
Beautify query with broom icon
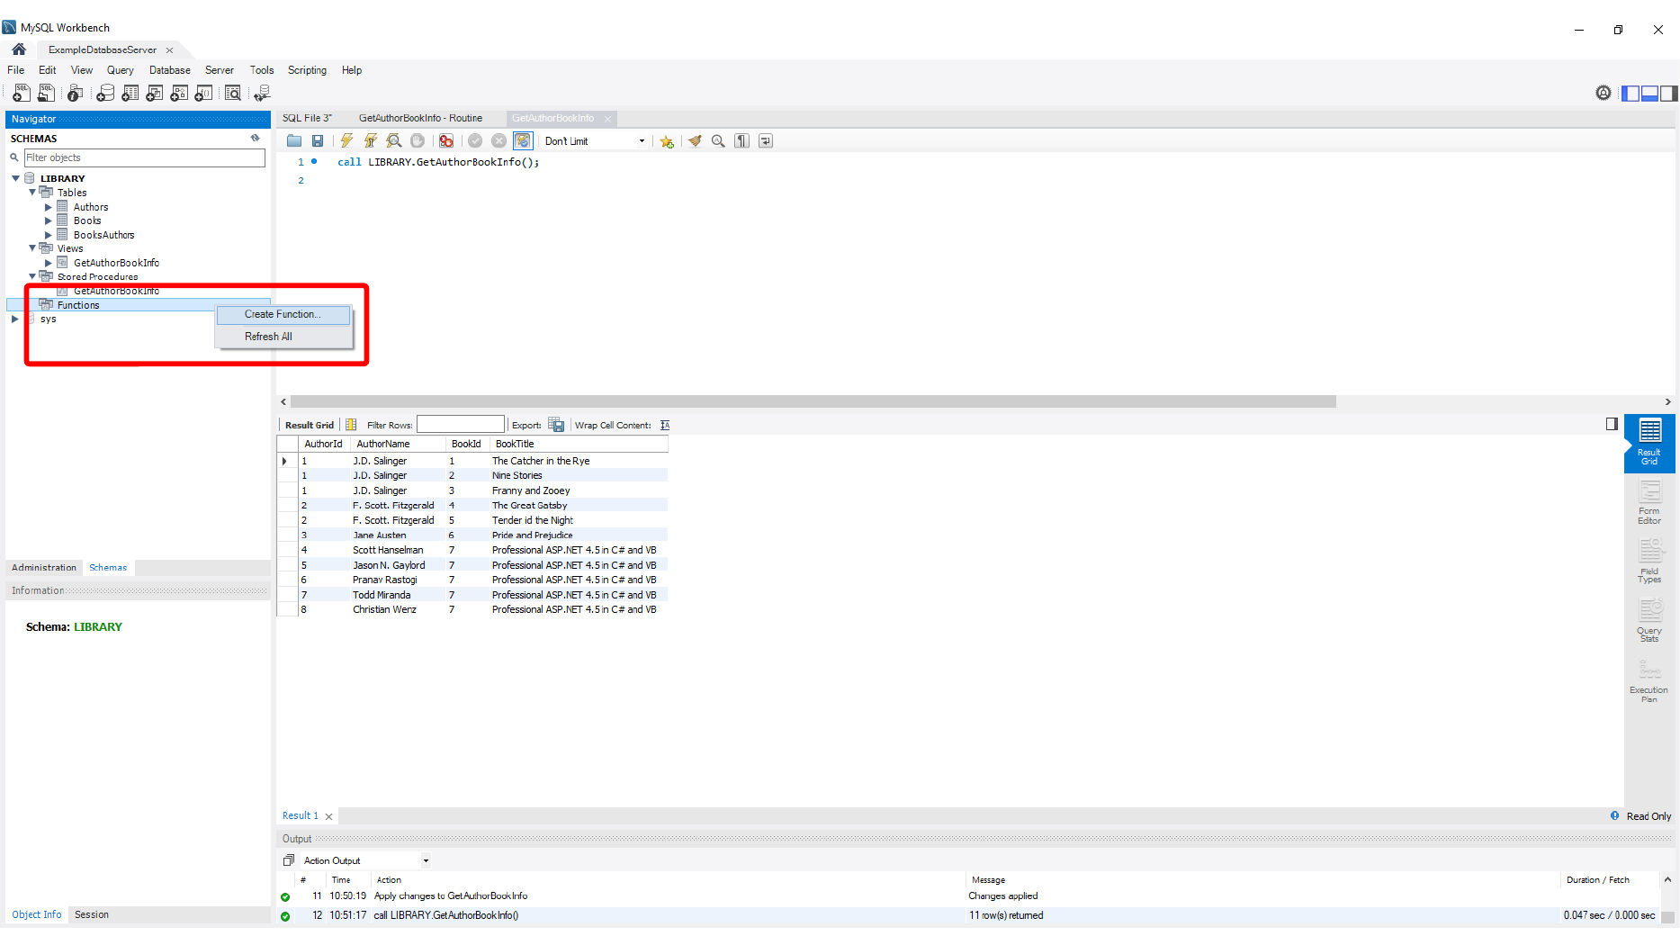point(695,140)
